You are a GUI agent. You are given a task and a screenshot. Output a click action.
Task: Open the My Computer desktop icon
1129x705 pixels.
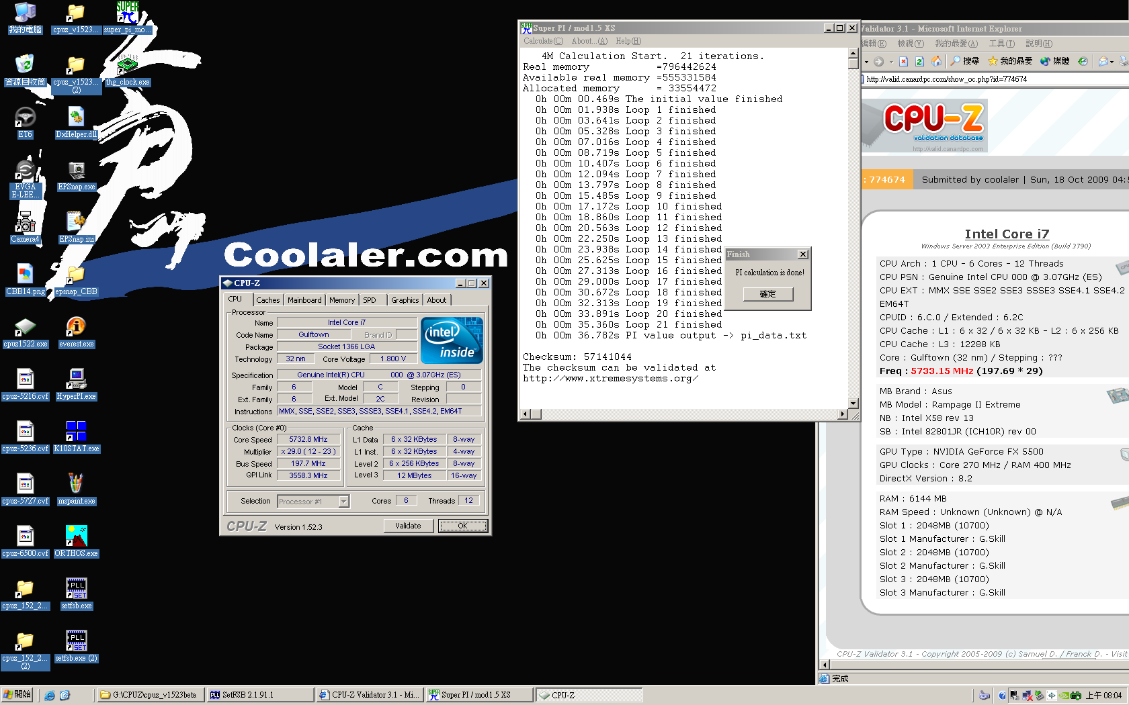(25, 17)
